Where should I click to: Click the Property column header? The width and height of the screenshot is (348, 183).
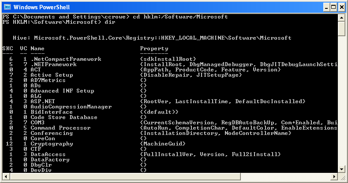154,49
